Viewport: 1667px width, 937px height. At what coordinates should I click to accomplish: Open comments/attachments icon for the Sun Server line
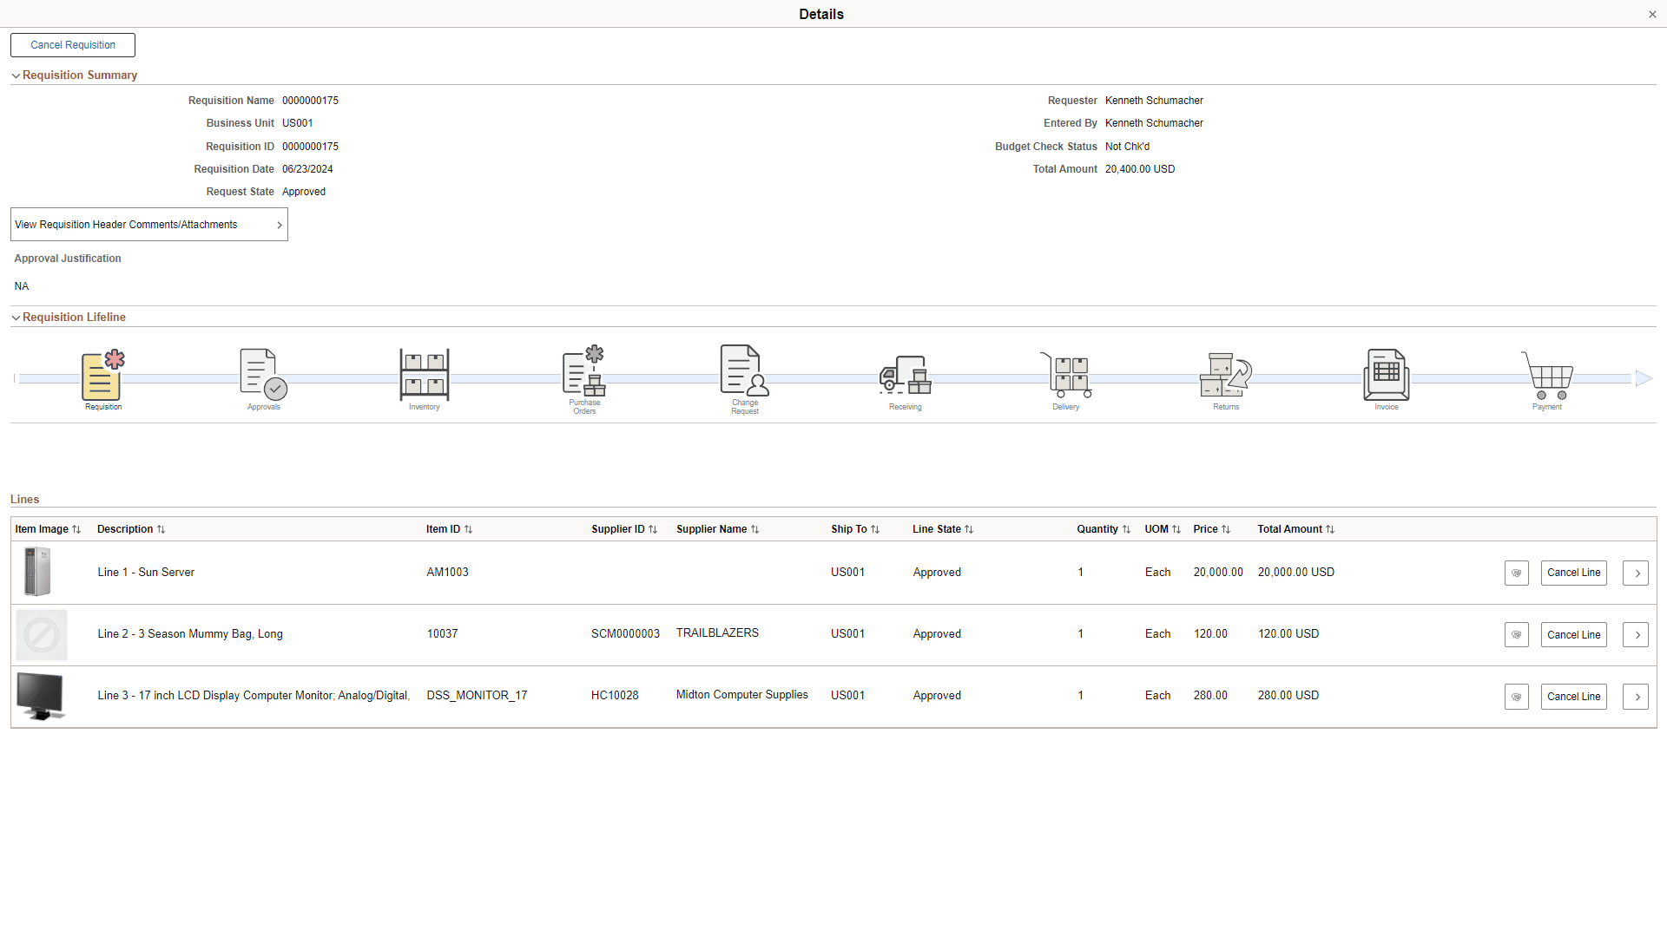coord(1516,573)
